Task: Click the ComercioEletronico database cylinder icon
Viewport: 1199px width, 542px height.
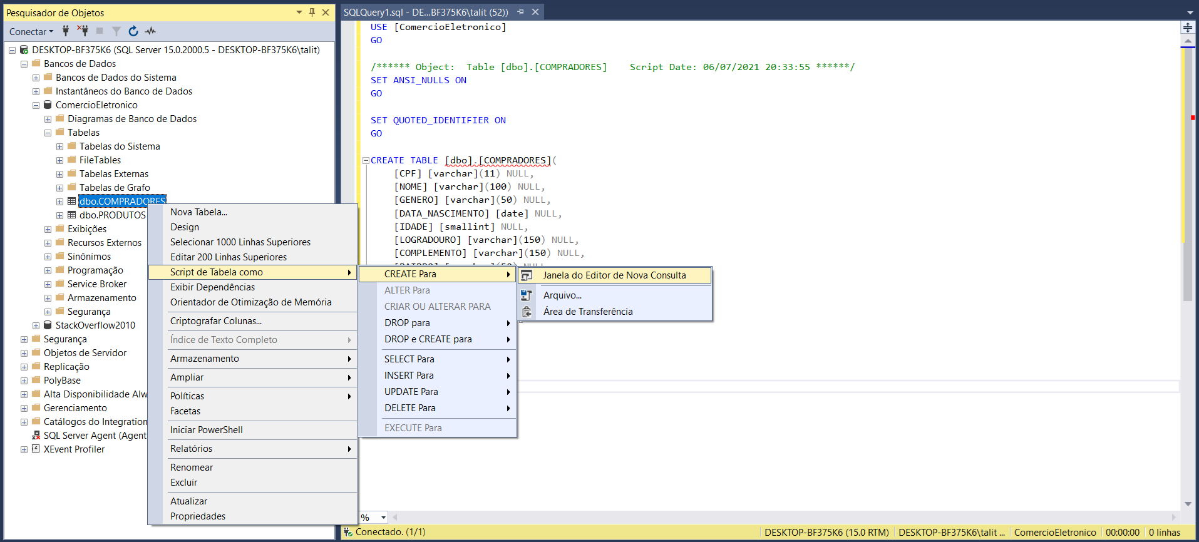Action: 48,105
